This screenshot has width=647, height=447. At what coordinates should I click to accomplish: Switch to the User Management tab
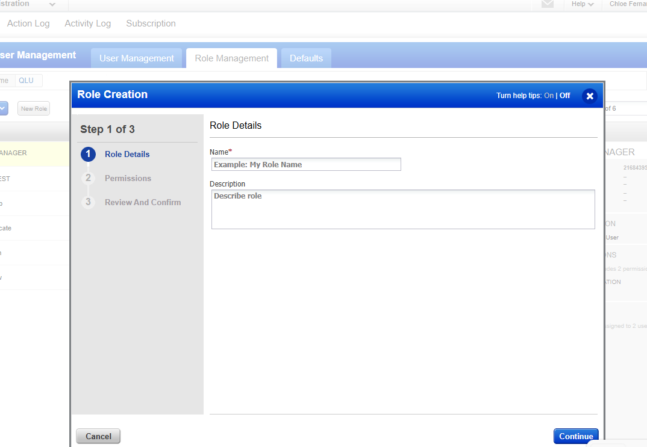[137, 58]
